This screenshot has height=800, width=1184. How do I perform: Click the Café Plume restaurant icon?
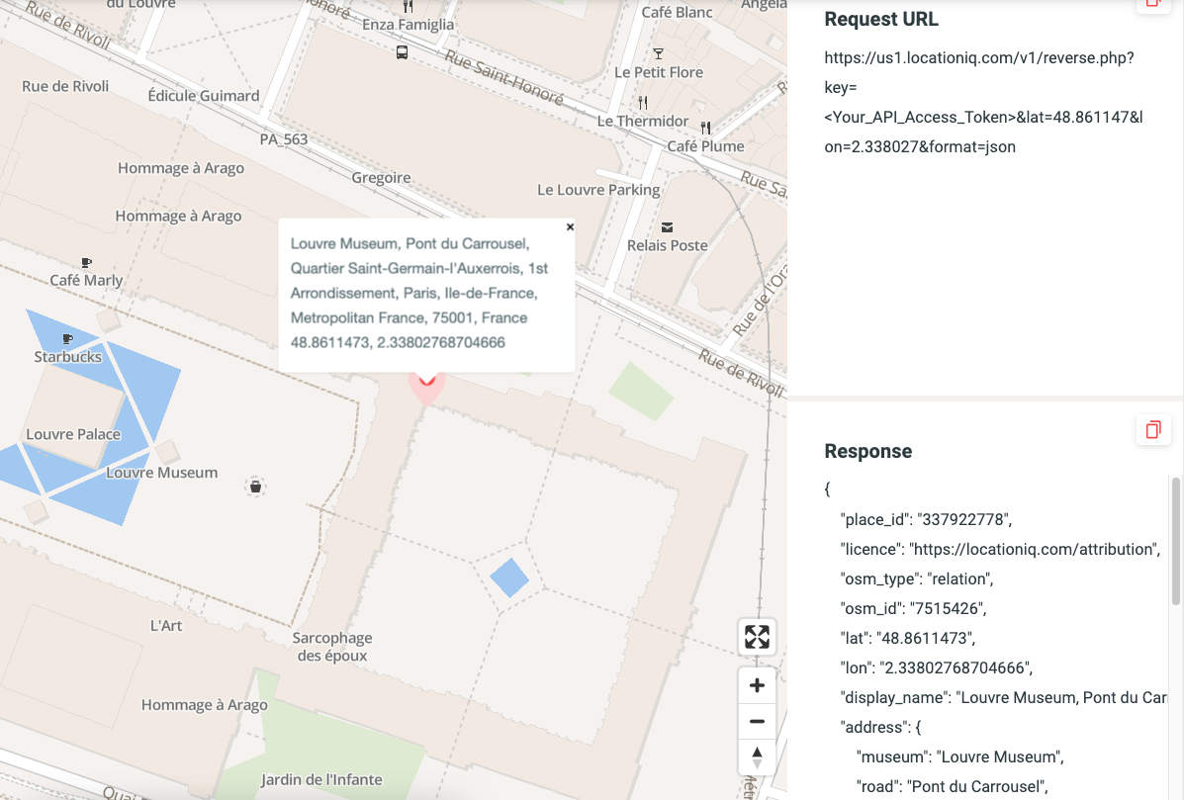tap(706, 128)
